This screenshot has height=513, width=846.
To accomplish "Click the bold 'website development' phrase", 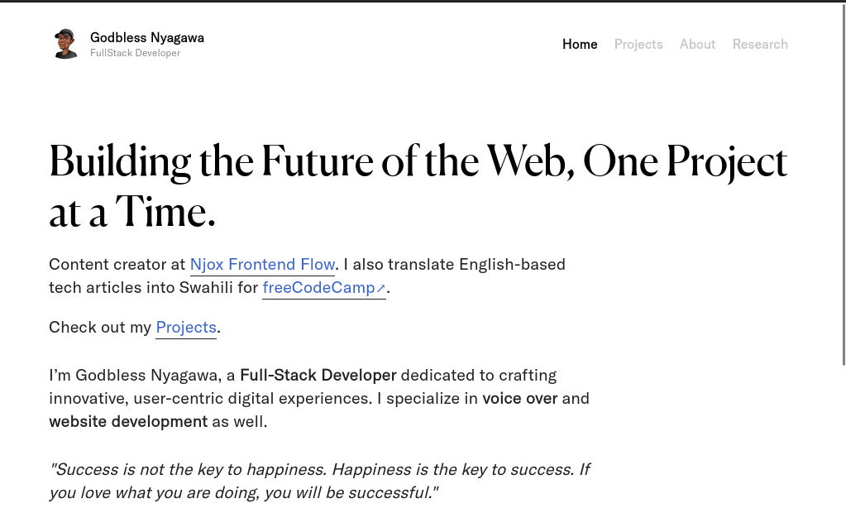I will [128, 422].
